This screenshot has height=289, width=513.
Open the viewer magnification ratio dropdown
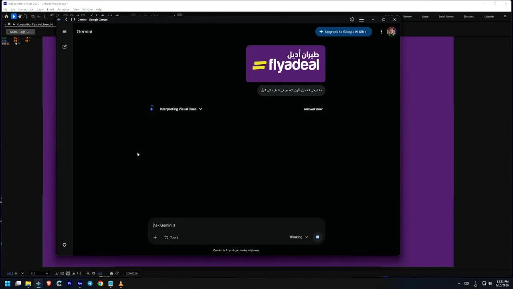coord(15,273)
